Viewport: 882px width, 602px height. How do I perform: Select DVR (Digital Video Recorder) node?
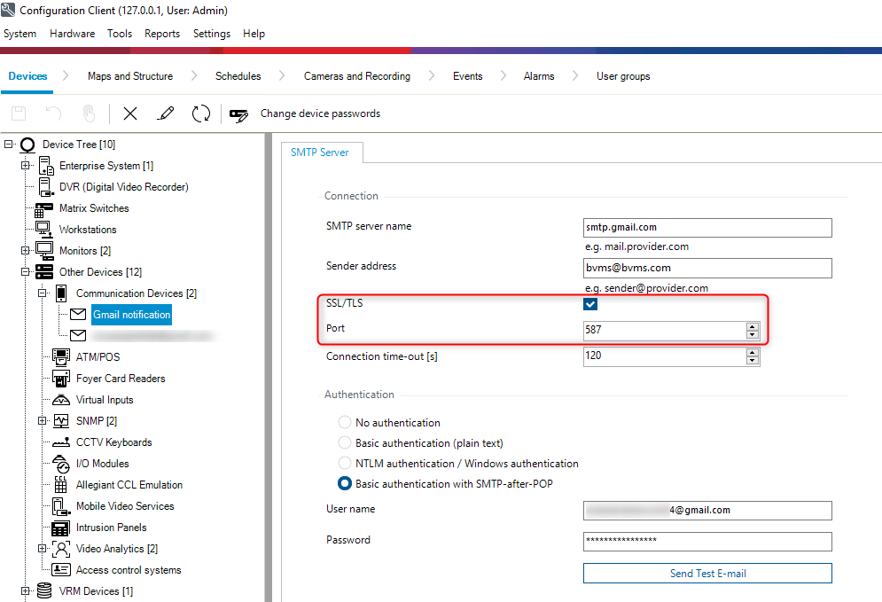(x=123, y=187)
